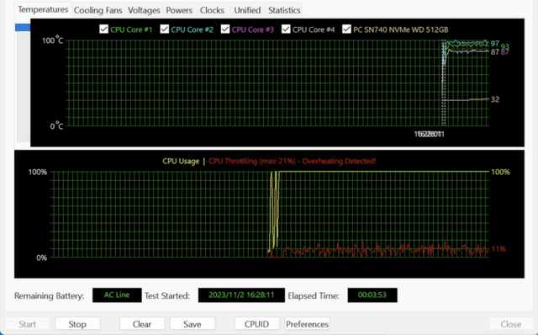Open the Statistics tab
This screenshot has height=335, width=538.
click(284, 10)
